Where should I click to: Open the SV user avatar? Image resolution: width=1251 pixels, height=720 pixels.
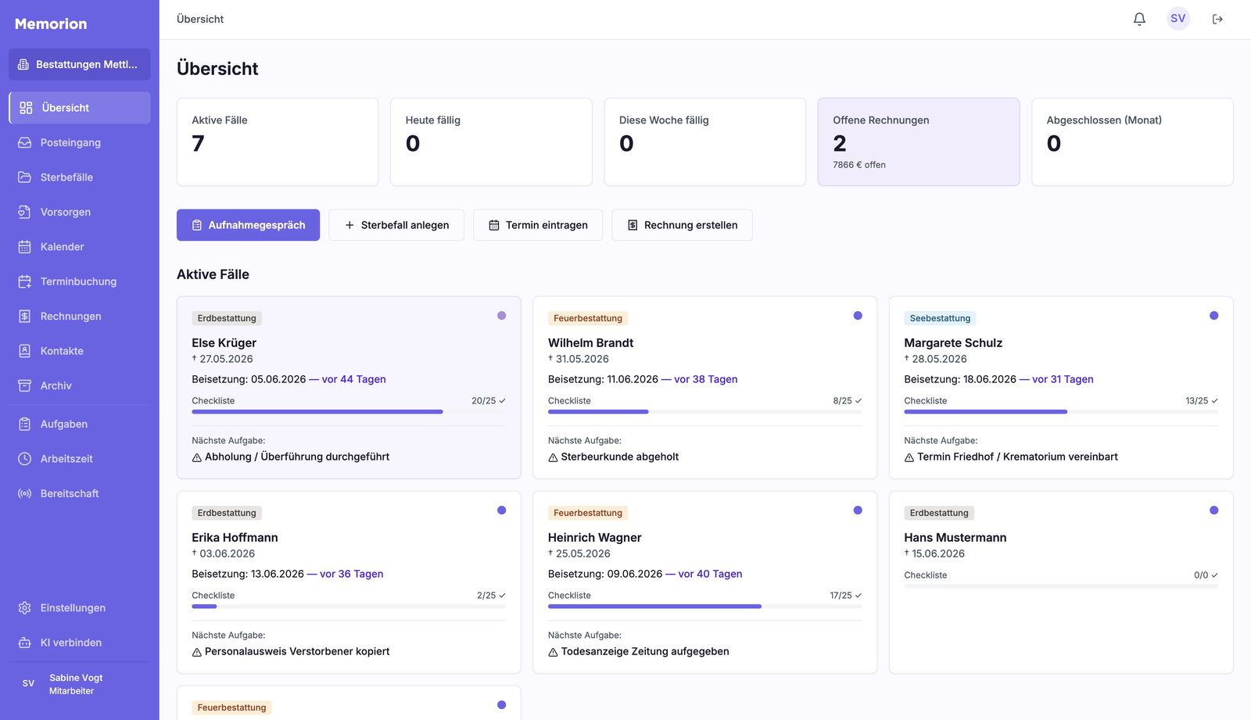[1178, 19]
